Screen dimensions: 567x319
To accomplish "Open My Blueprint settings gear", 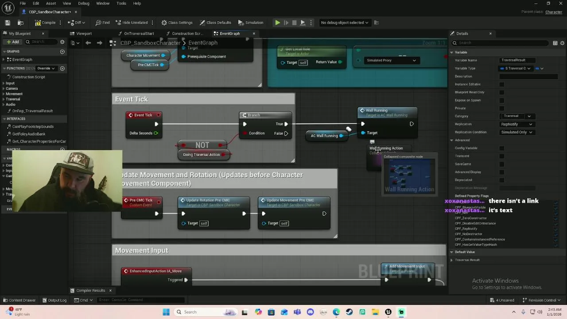I will click(62, 42).
